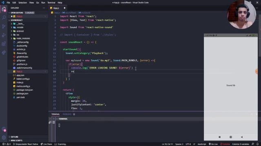The width and height of the screenshot is (261, 146).
Task: Open the Run and Debug view
Action: click(x=4, y=35)
